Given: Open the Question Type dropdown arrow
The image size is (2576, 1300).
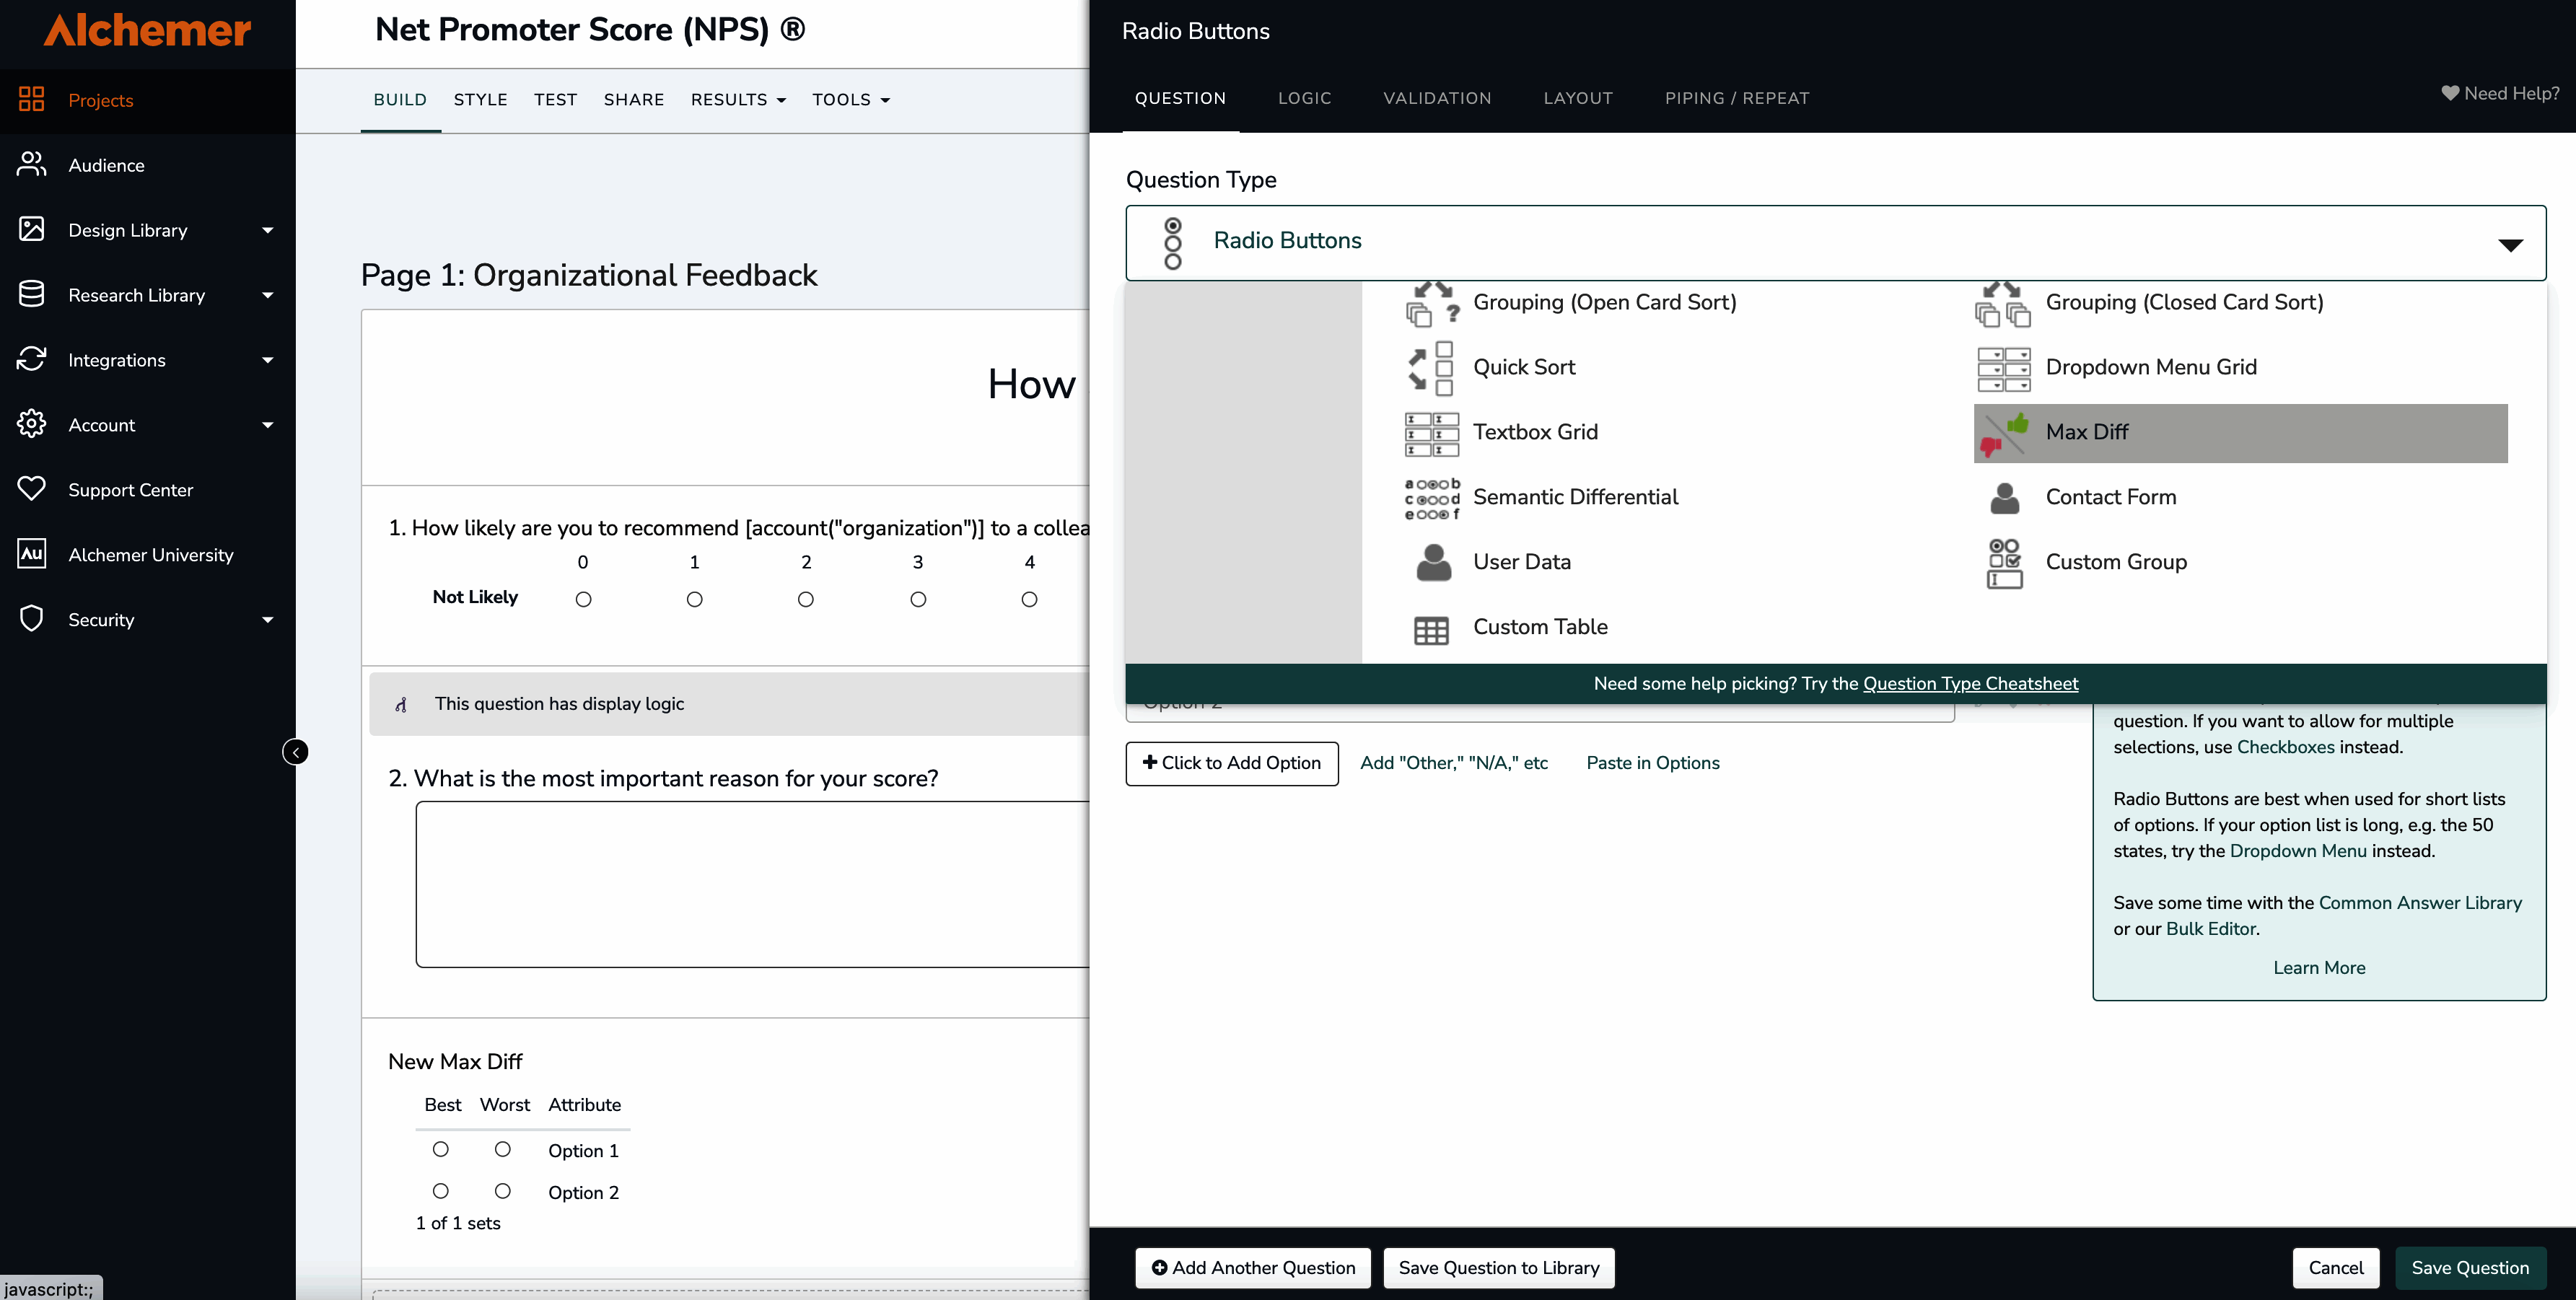Looking at the screenshot, I should tap(2510, 245).
